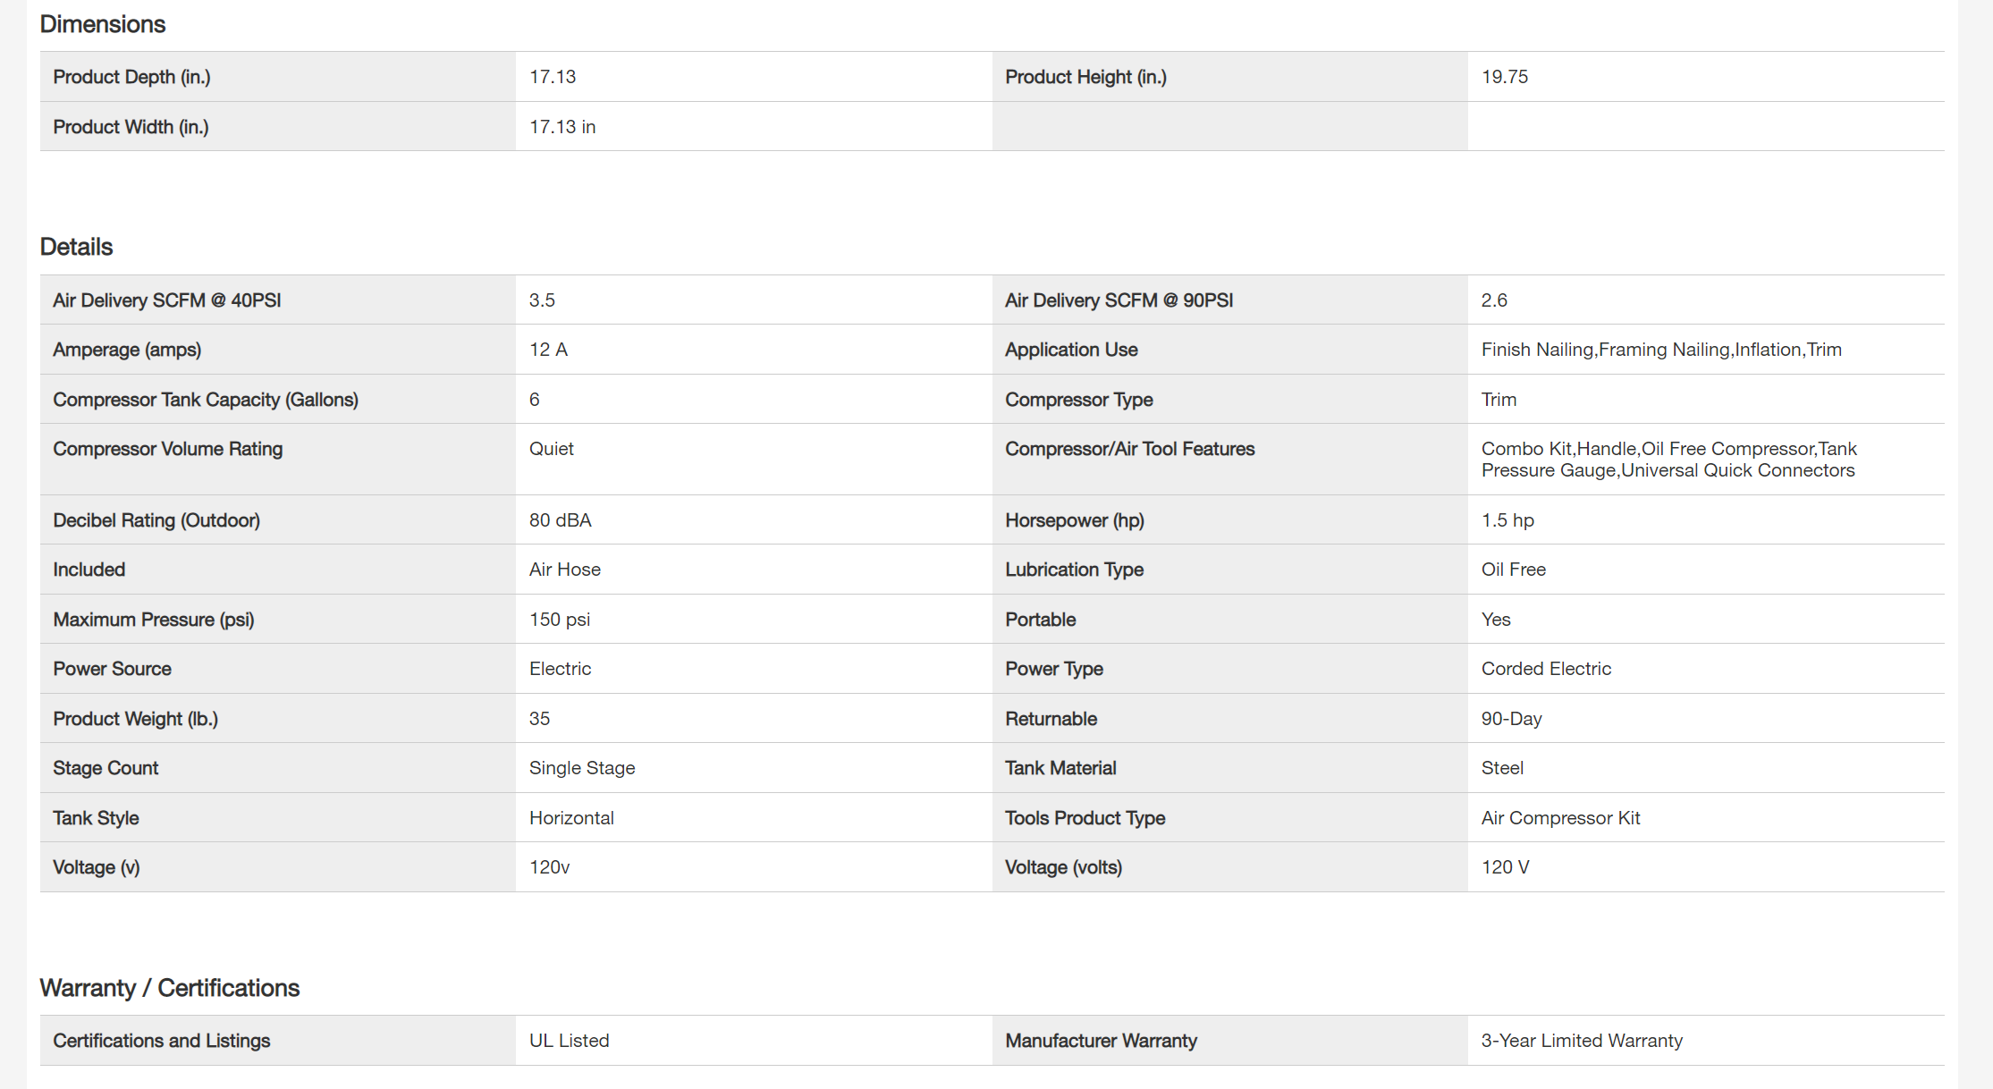Click the Air Delivery SCFM @ 90PSI value 2.6
This screenshot has height=1089, width=1993.
coord(1494,300)
